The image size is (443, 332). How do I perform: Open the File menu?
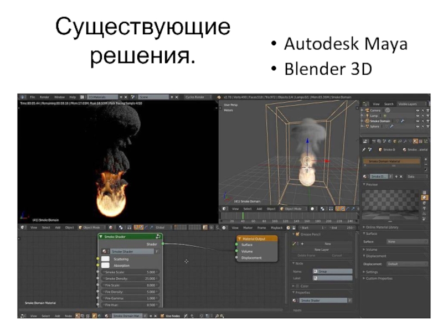click(33, 97)
